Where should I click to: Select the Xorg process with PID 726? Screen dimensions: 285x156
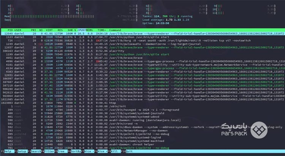tap(143, 41)
